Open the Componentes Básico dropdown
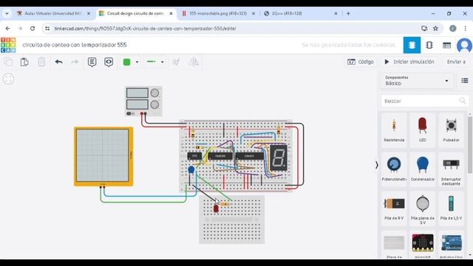This screenshot has height=266, width=473. [x=417, y=81]
